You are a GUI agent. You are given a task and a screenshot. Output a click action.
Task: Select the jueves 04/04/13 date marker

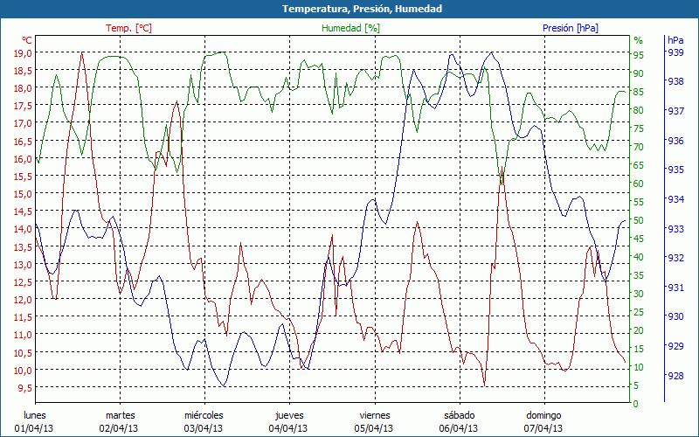pyautogui.click(x=289, y=422)
